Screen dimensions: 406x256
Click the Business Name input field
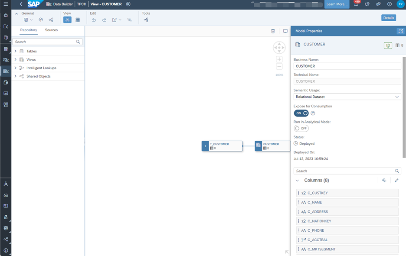pyautogui.click(x=347, y=66)
